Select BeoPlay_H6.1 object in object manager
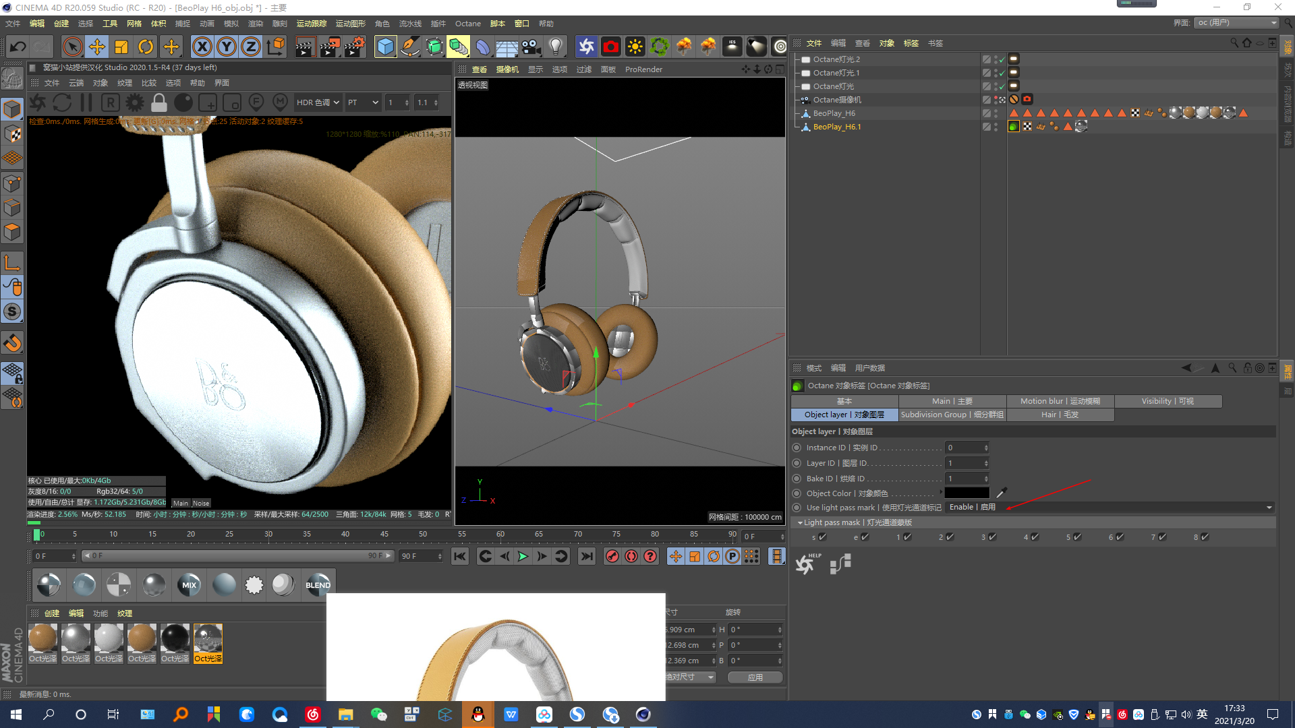Image resolution: width=1295 pixels, height=728 pixels. pos(836,127)
